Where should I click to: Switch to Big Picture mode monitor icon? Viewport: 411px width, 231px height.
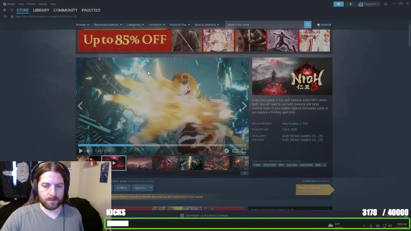pyautogui.click(x=385, y=4)
